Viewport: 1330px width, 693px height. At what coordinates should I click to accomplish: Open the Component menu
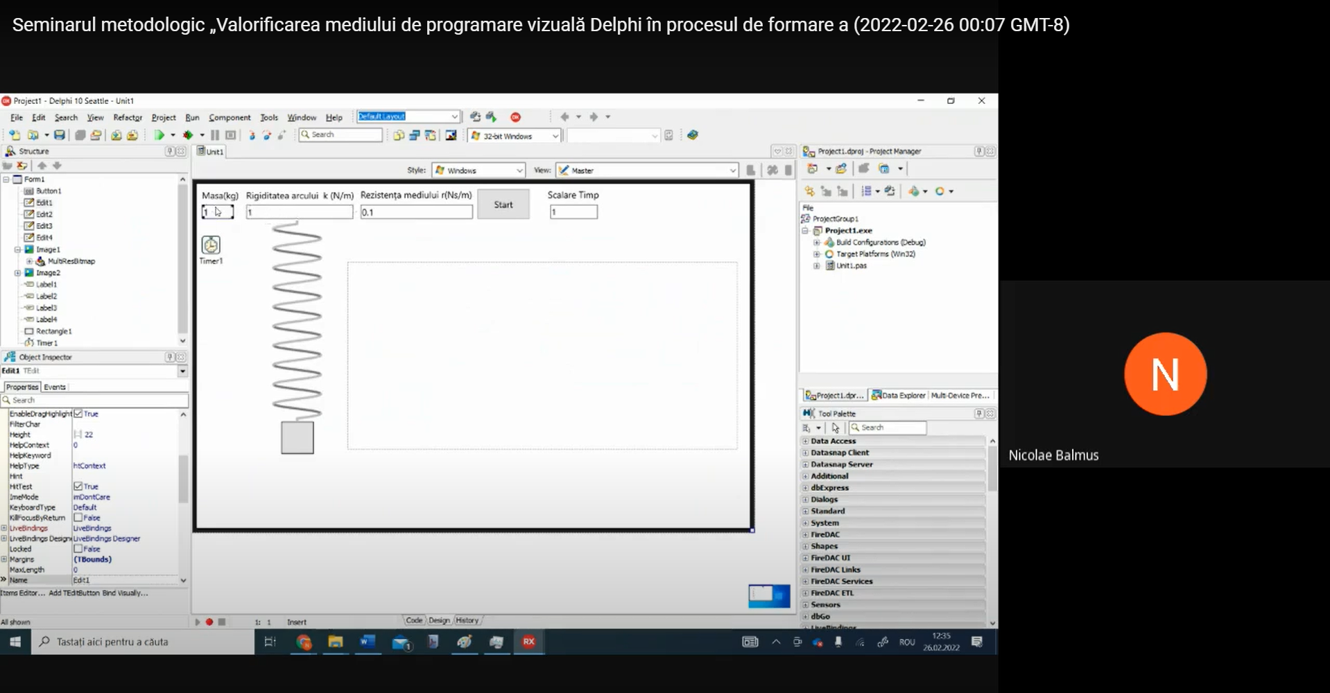(x=230, y=118)
